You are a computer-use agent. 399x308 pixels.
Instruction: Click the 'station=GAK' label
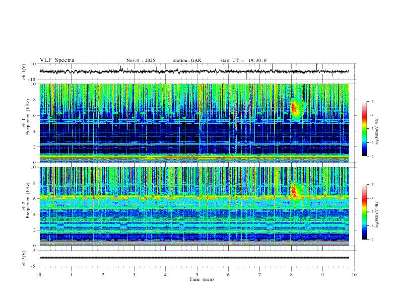tap(187, 60)
